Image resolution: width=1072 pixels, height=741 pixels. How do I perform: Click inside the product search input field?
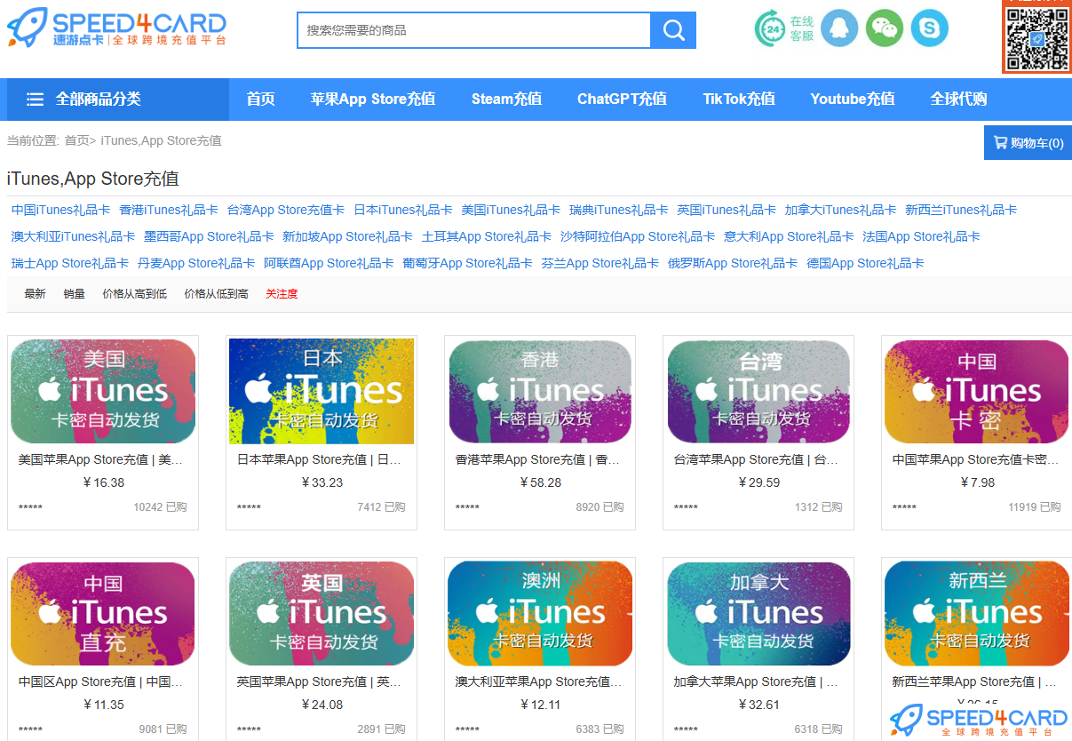471,29
